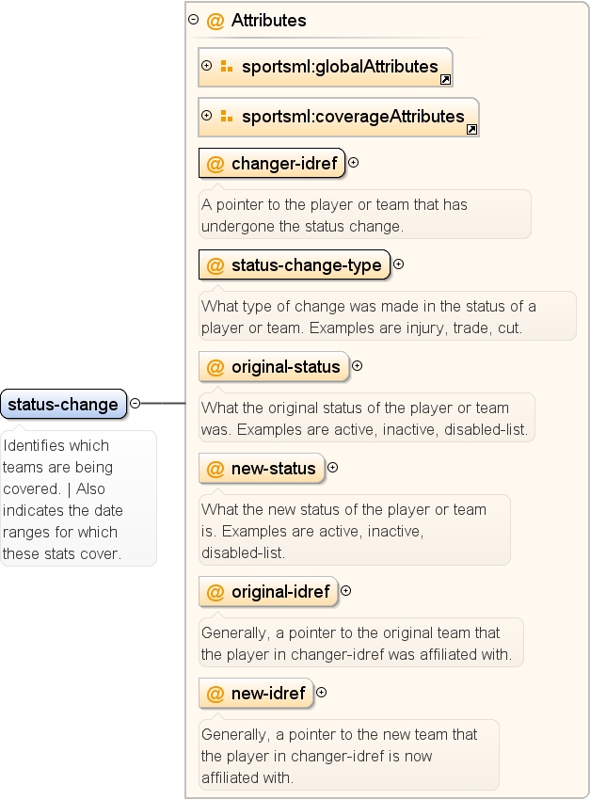This screenshot has width=606, height=800.
Task: Expand the original-status attribute details
Action: (358, 366)
